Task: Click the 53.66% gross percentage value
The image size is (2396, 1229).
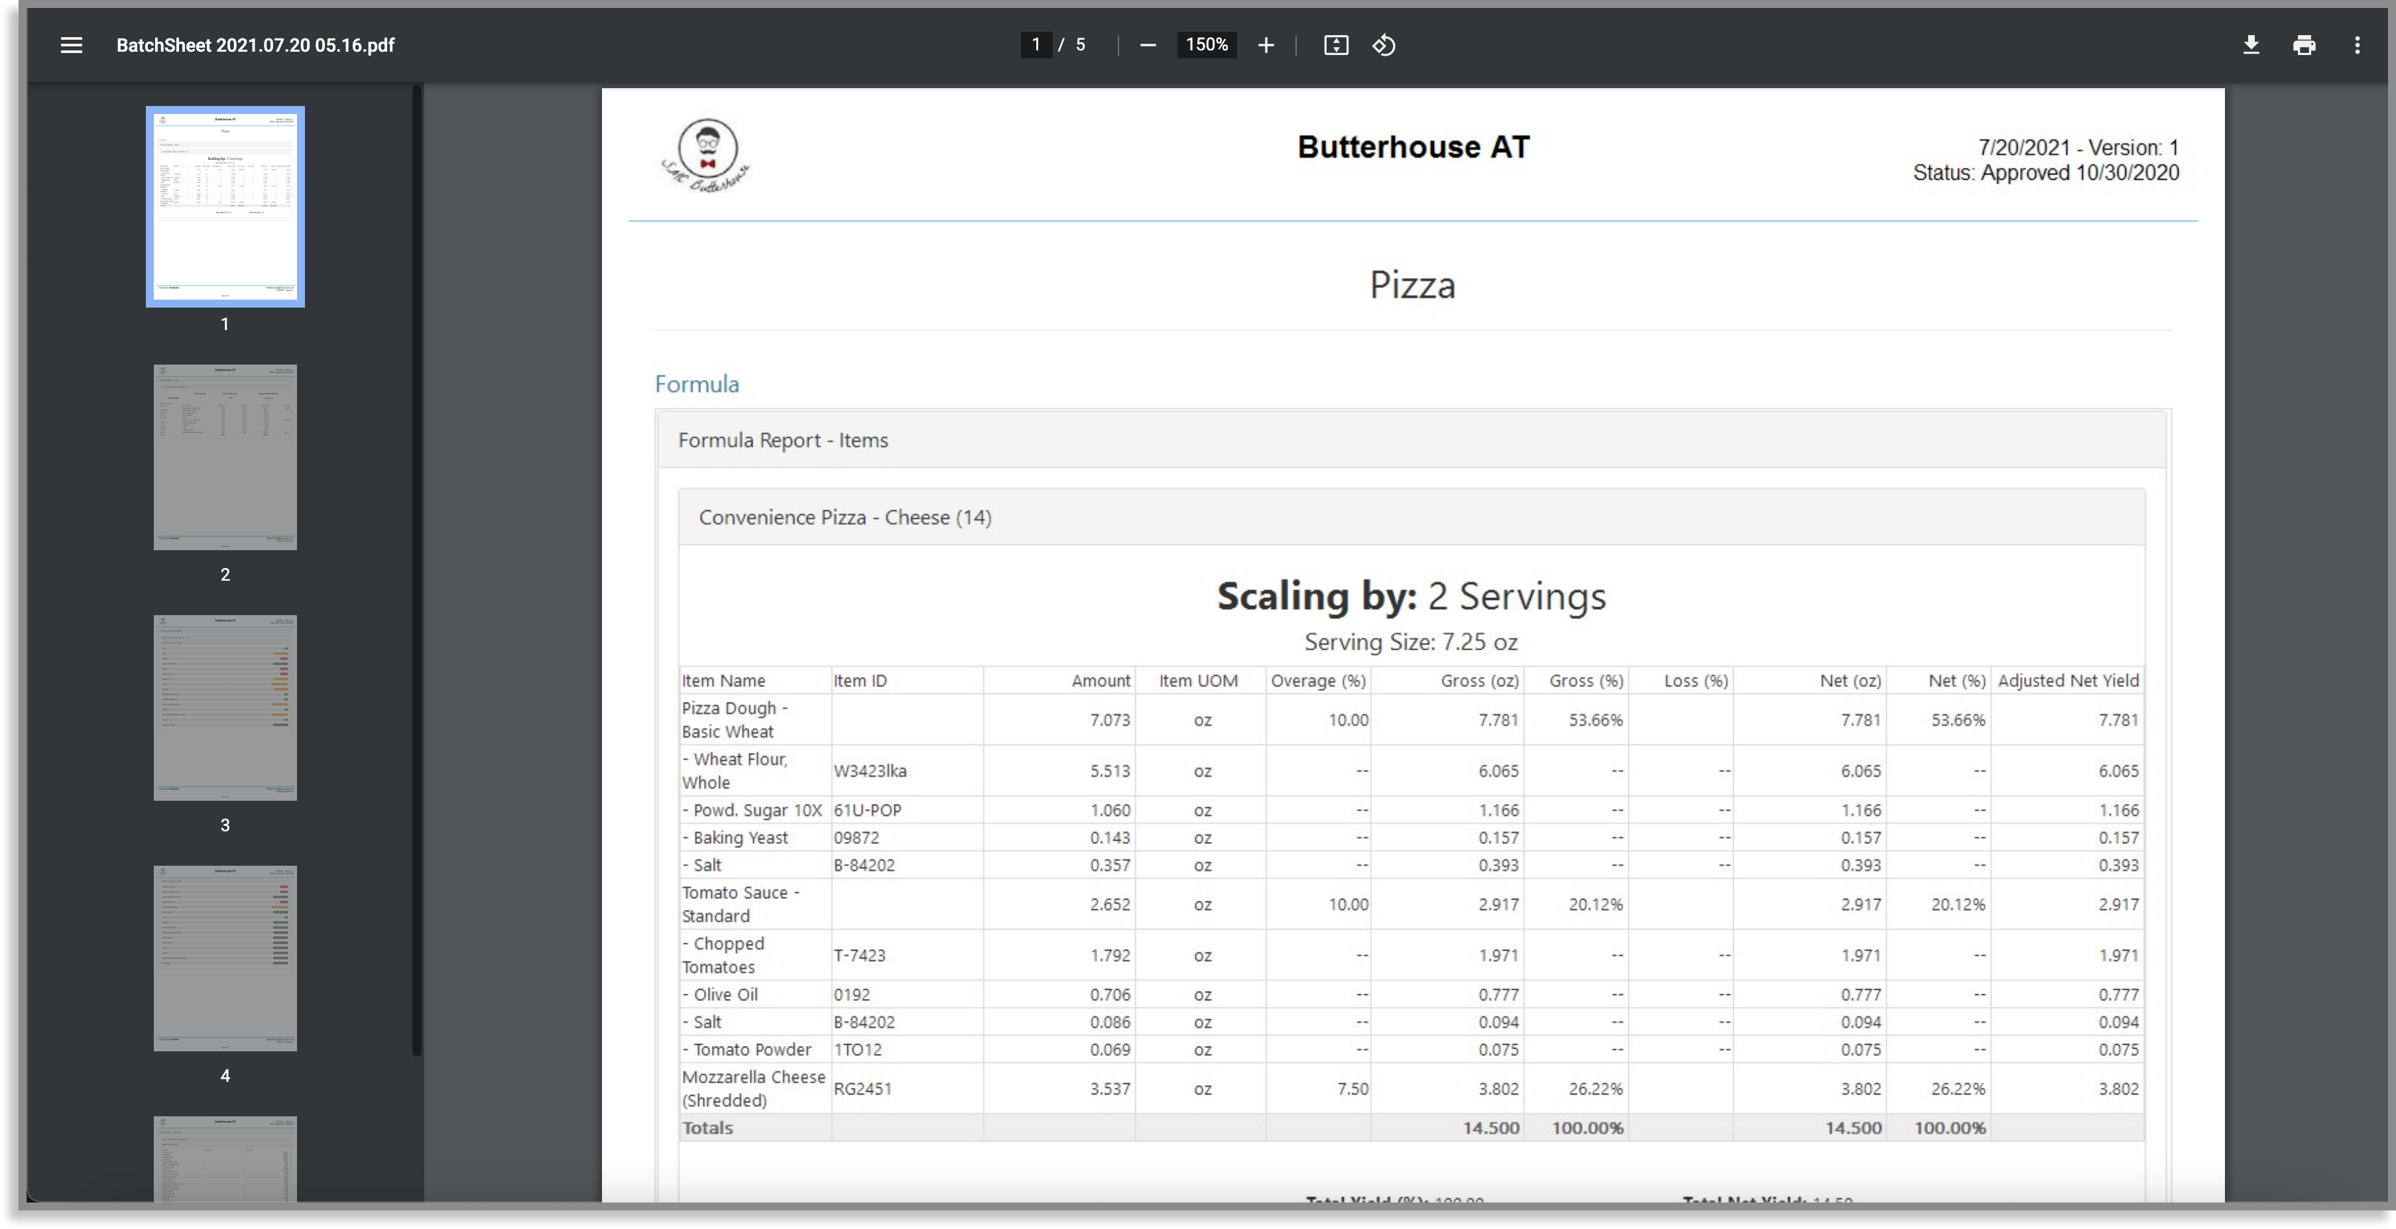Action: click(1595, 719)
